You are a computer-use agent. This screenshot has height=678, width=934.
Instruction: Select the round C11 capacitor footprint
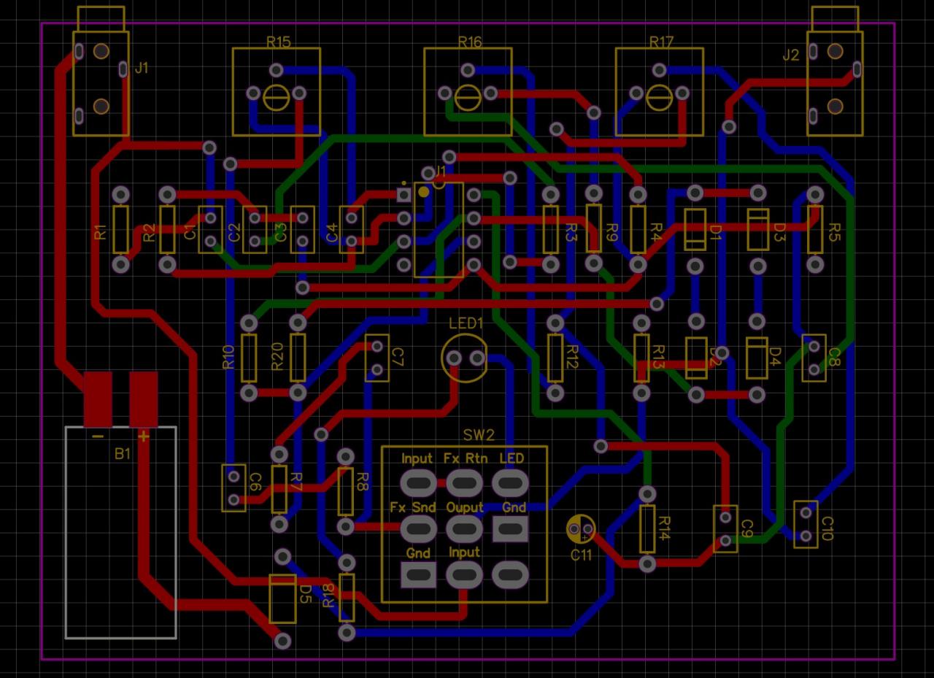[x=582, y=528]
